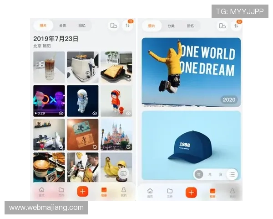The image size is (273, 219).
Task: Open transfer list icon on left phone
Action: (128, 26)
